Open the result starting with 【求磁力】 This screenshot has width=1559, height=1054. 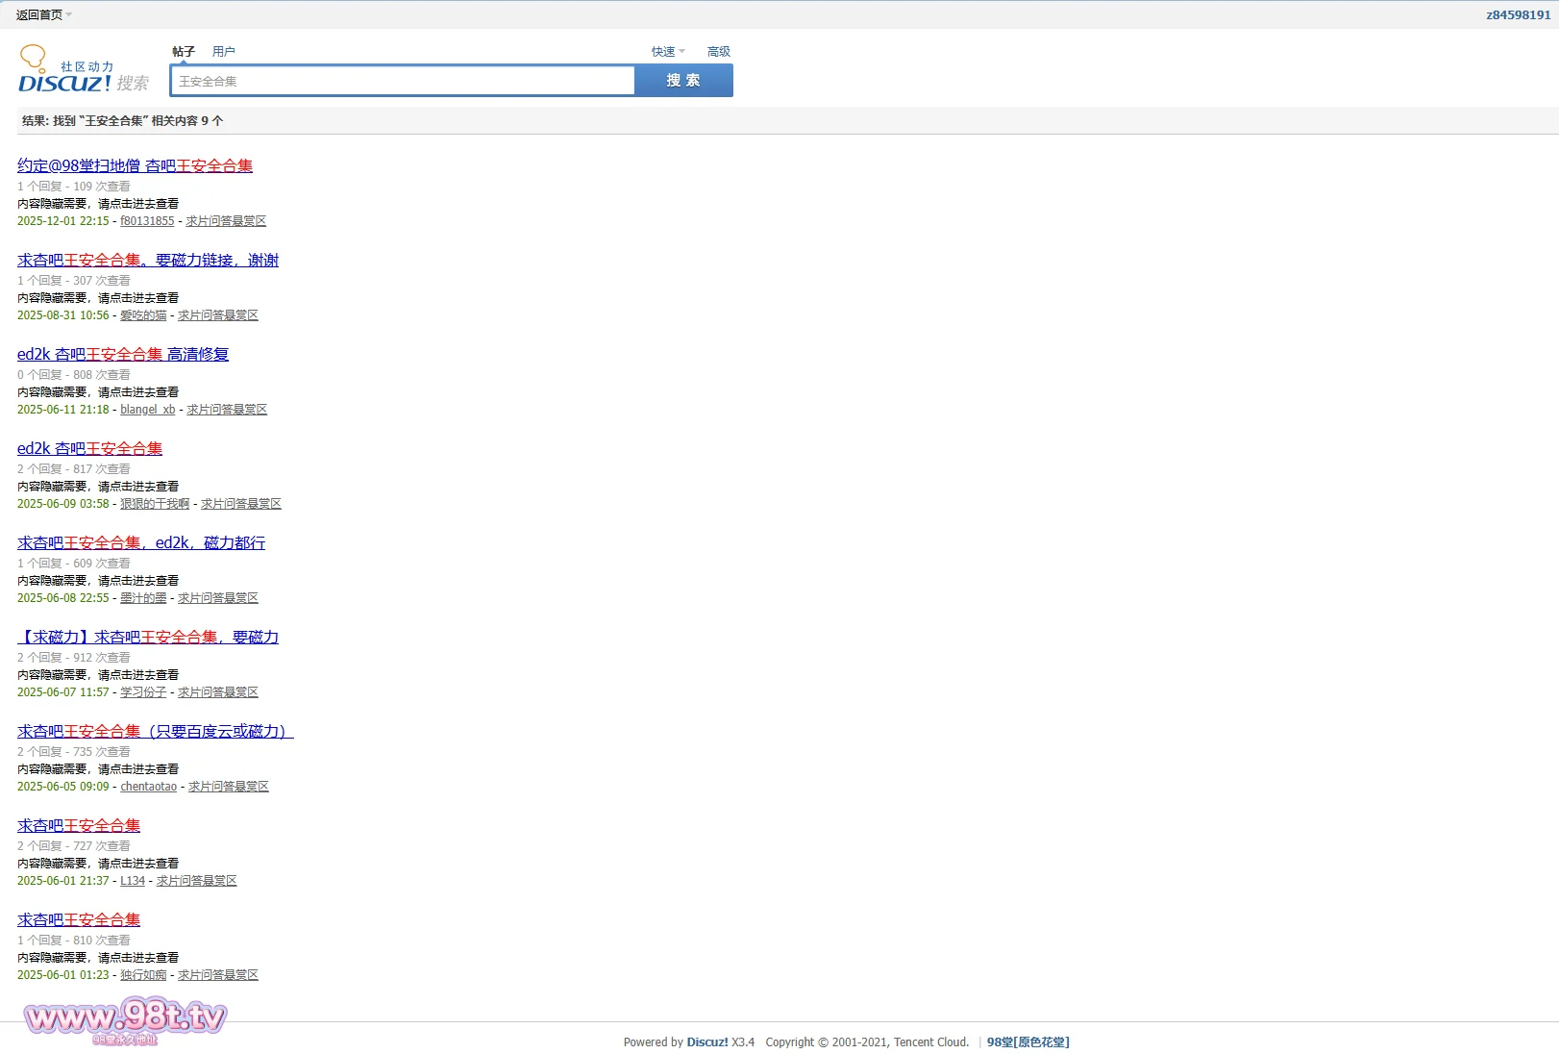click(148, 637)
